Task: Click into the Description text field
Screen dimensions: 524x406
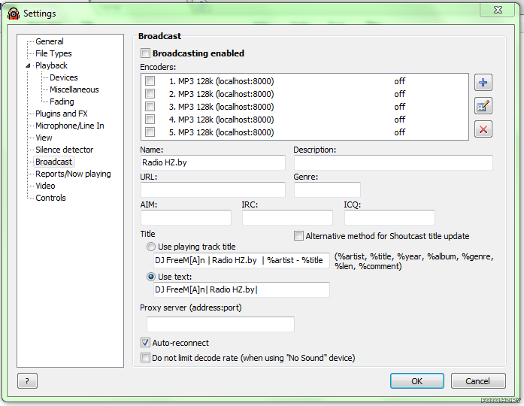Action: 392,163
